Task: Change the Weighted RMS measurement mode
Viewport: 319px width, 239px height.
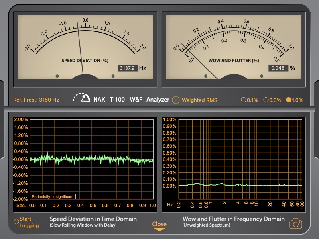Action: (x=199, y=100)
